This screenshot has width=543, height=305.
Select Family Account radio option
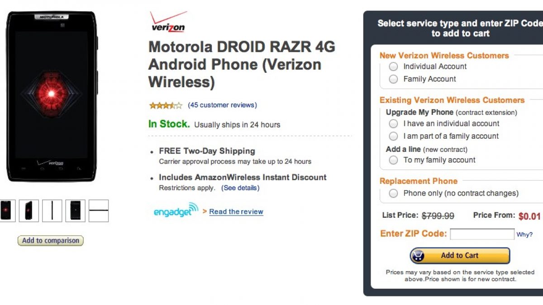click(394, 79)
